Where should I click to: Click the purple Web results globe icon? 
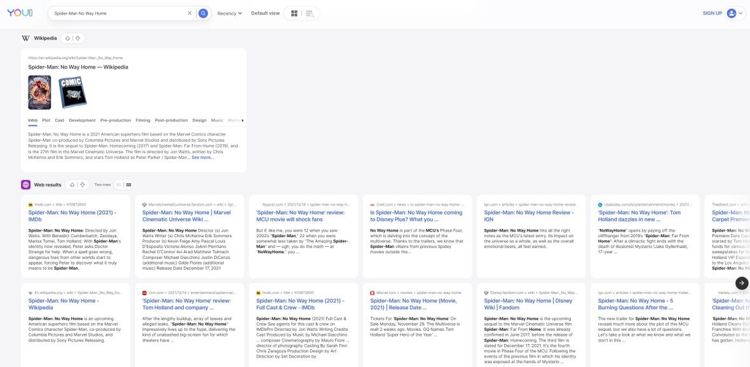[26, 184]
